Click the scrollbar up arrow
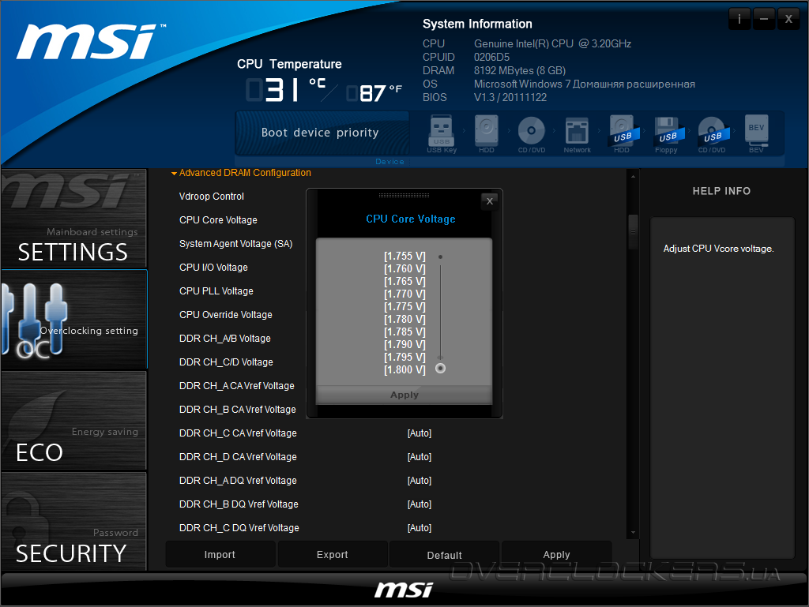Viewport: 809px width, 607px height. (x=633, y=177)
